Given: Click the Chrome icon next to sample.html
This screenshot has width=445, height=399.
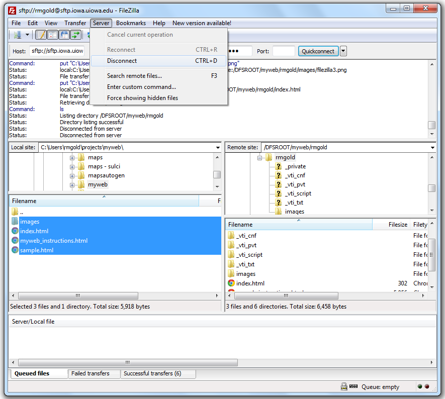Looking at the screenshot, I should point(15,250).
